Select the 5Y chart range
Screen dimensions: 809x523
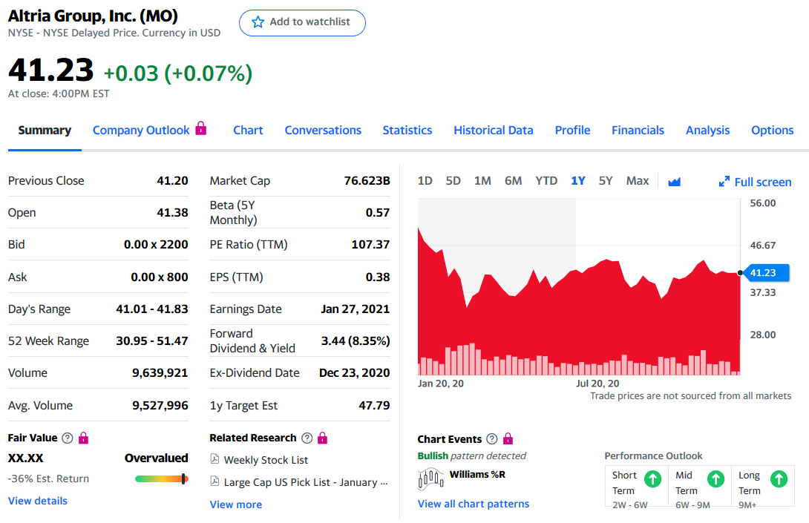click(x=605, y=180)
